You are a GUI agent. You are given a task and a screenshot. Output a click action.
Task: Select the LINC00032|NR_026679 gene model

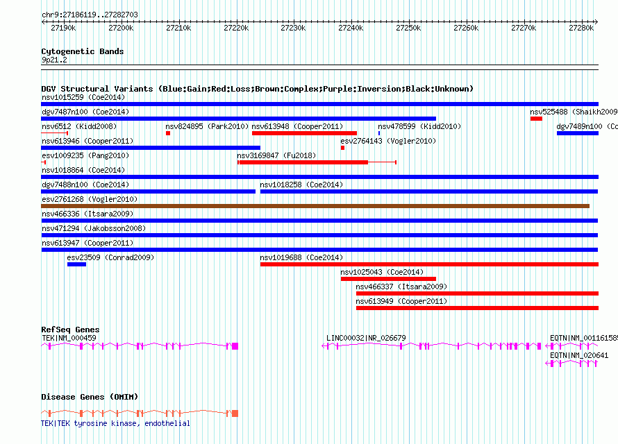click(432, 346)
